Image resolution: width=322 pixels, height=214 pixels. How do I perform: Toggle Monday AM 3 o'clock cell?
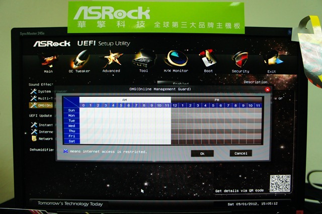106,116
